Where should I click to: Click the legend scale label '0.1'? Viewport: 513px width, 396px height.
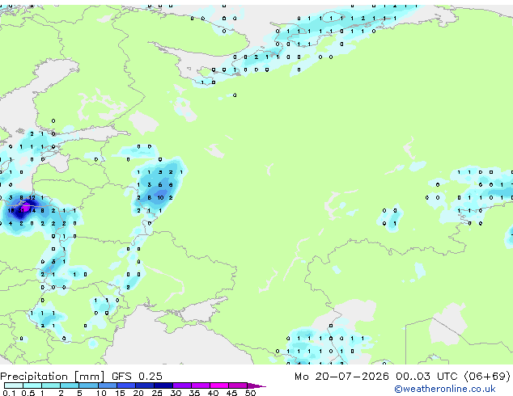pos(9,393)
